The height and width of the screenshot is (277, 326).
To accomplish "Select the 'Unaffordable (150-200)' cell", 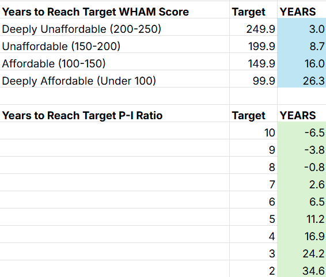I will 115,44.
